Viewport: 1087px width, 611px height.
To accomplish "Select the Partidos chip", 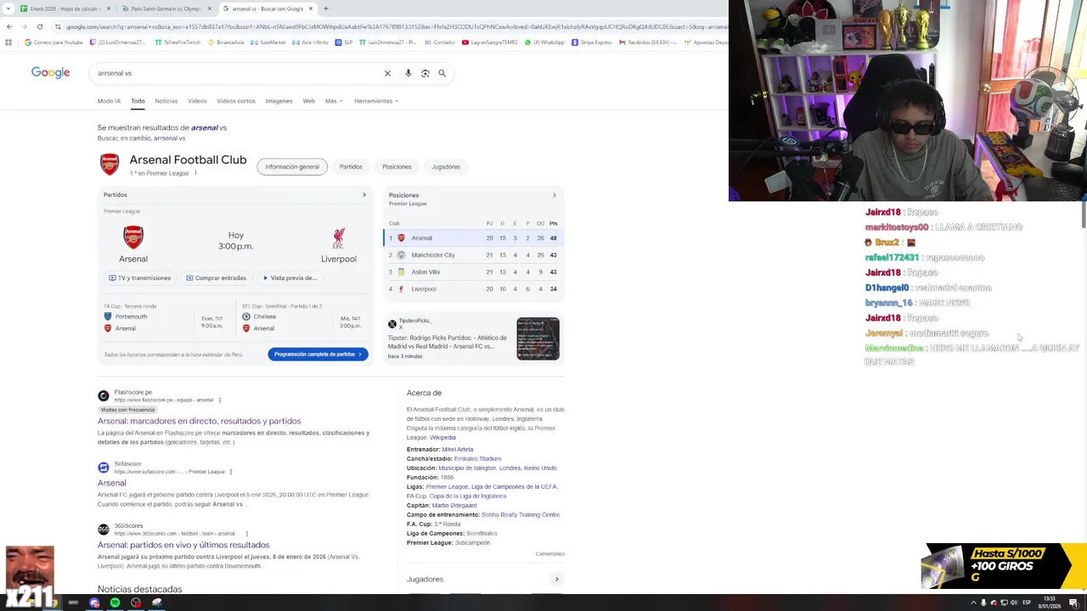I will tap(351, 166).
